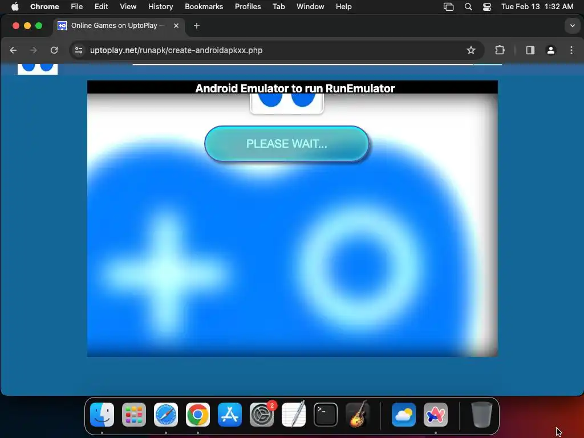This screenshot has height=438, width=584.
Task: Expand the tab search dropdown
Action: pyautogui.click(x=572, y=26)
